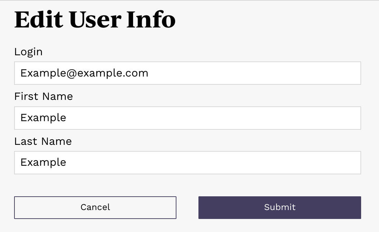The image size is (379, 232).
Task: Click the "Edit User Info" heading
Action: click(x=95, y=20)
